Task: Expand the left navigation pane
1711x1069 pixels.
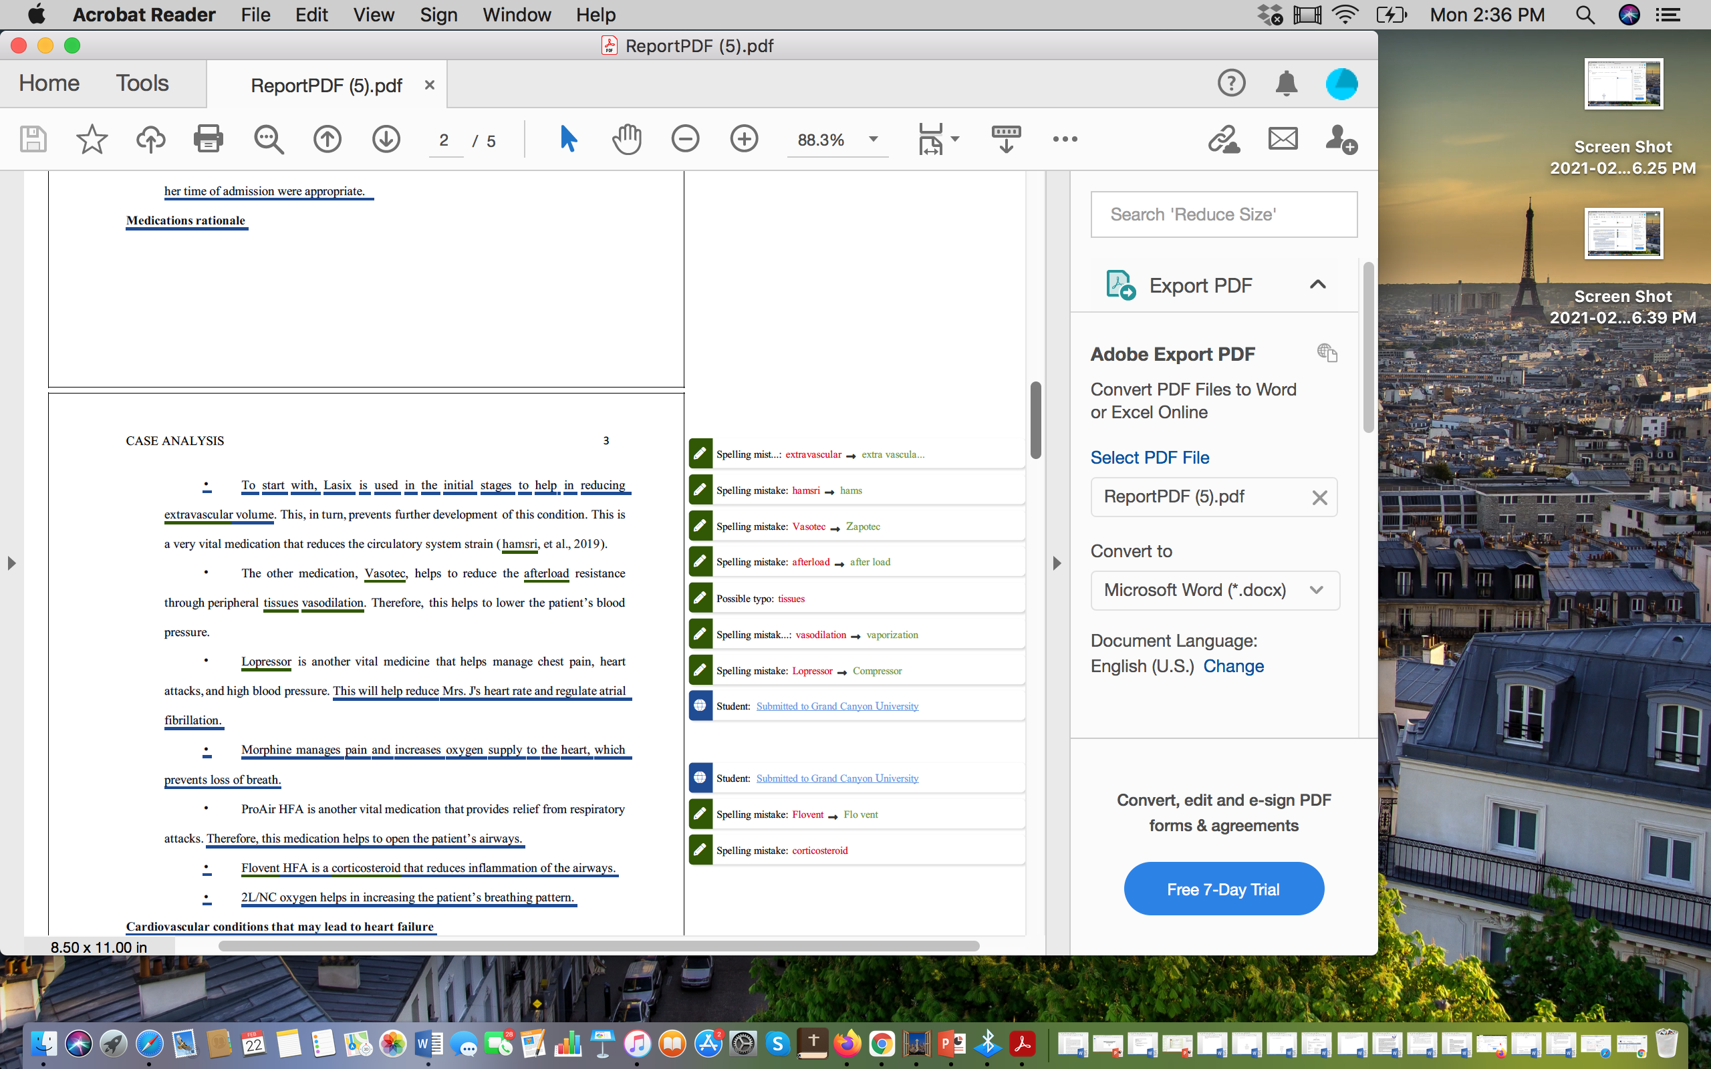Action: click(x=11, y=563)
